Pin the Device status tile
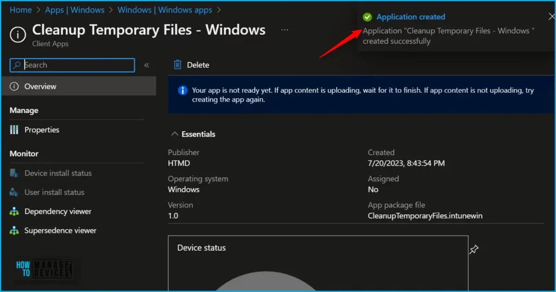The image size is (556, 292). [473, 250]
